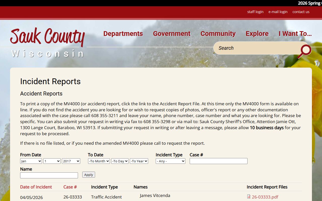Sort by Case # column header

coord(70,187)
